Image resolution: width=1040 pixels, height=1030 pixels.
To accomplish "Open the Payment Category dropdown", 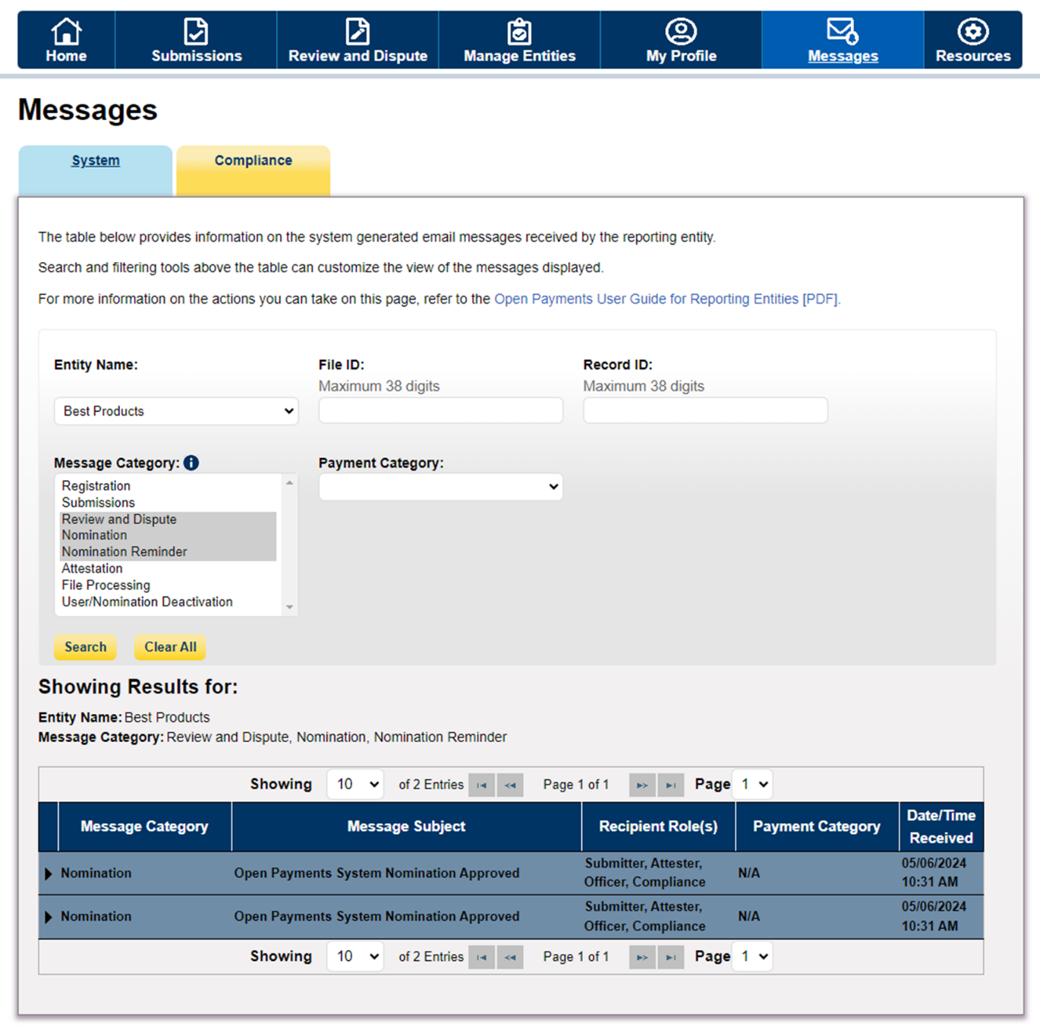I will tap(441, 487).
